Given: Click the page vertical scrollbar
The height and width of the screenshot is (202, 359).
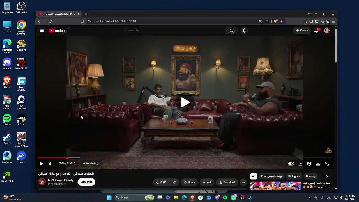Looking at the screenshot, I should pyautogui.click(x=336, y=45).
